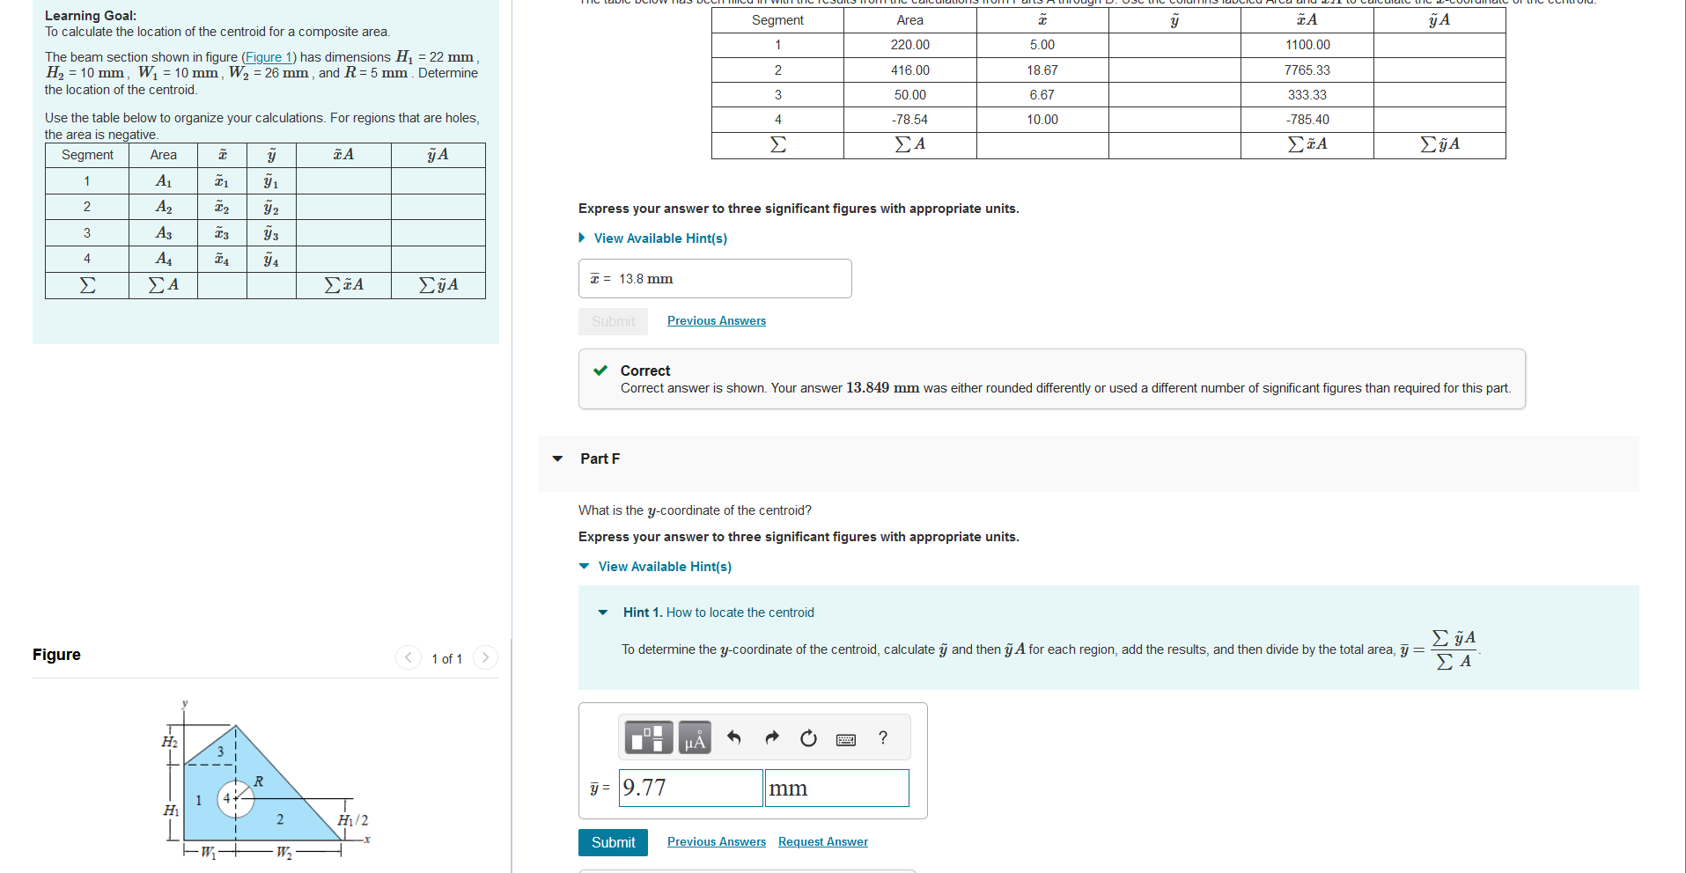
Task: Select the Area value -78.54 for segment 4
Action: click(910, 120)
